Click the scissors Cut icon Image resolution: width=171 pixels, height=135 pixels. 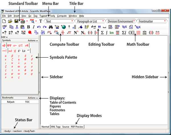pyautogui.click(x=17, y=27)
